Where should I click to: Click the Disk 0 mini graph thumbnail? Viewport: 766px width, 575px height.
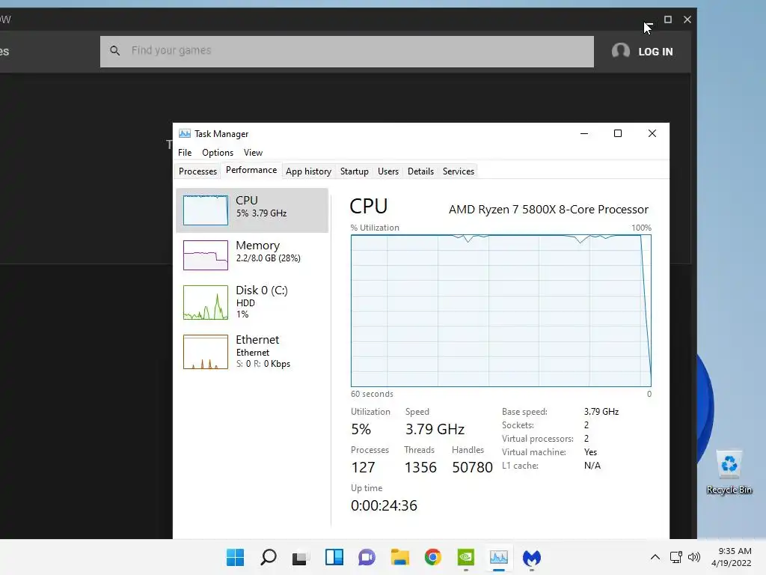coord(206,302)
